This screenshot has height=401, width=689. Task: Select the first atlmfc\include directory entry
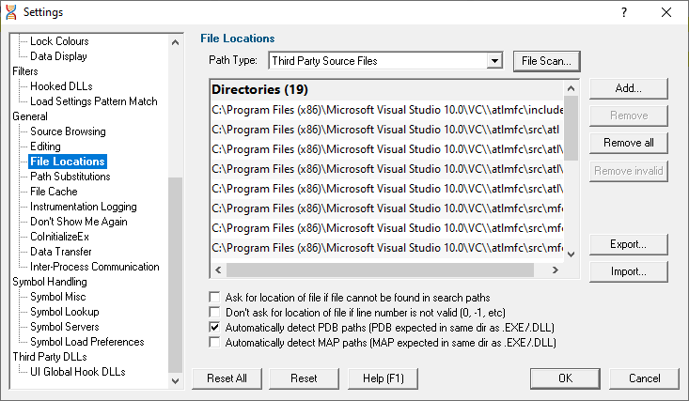(x=387, y=110)
